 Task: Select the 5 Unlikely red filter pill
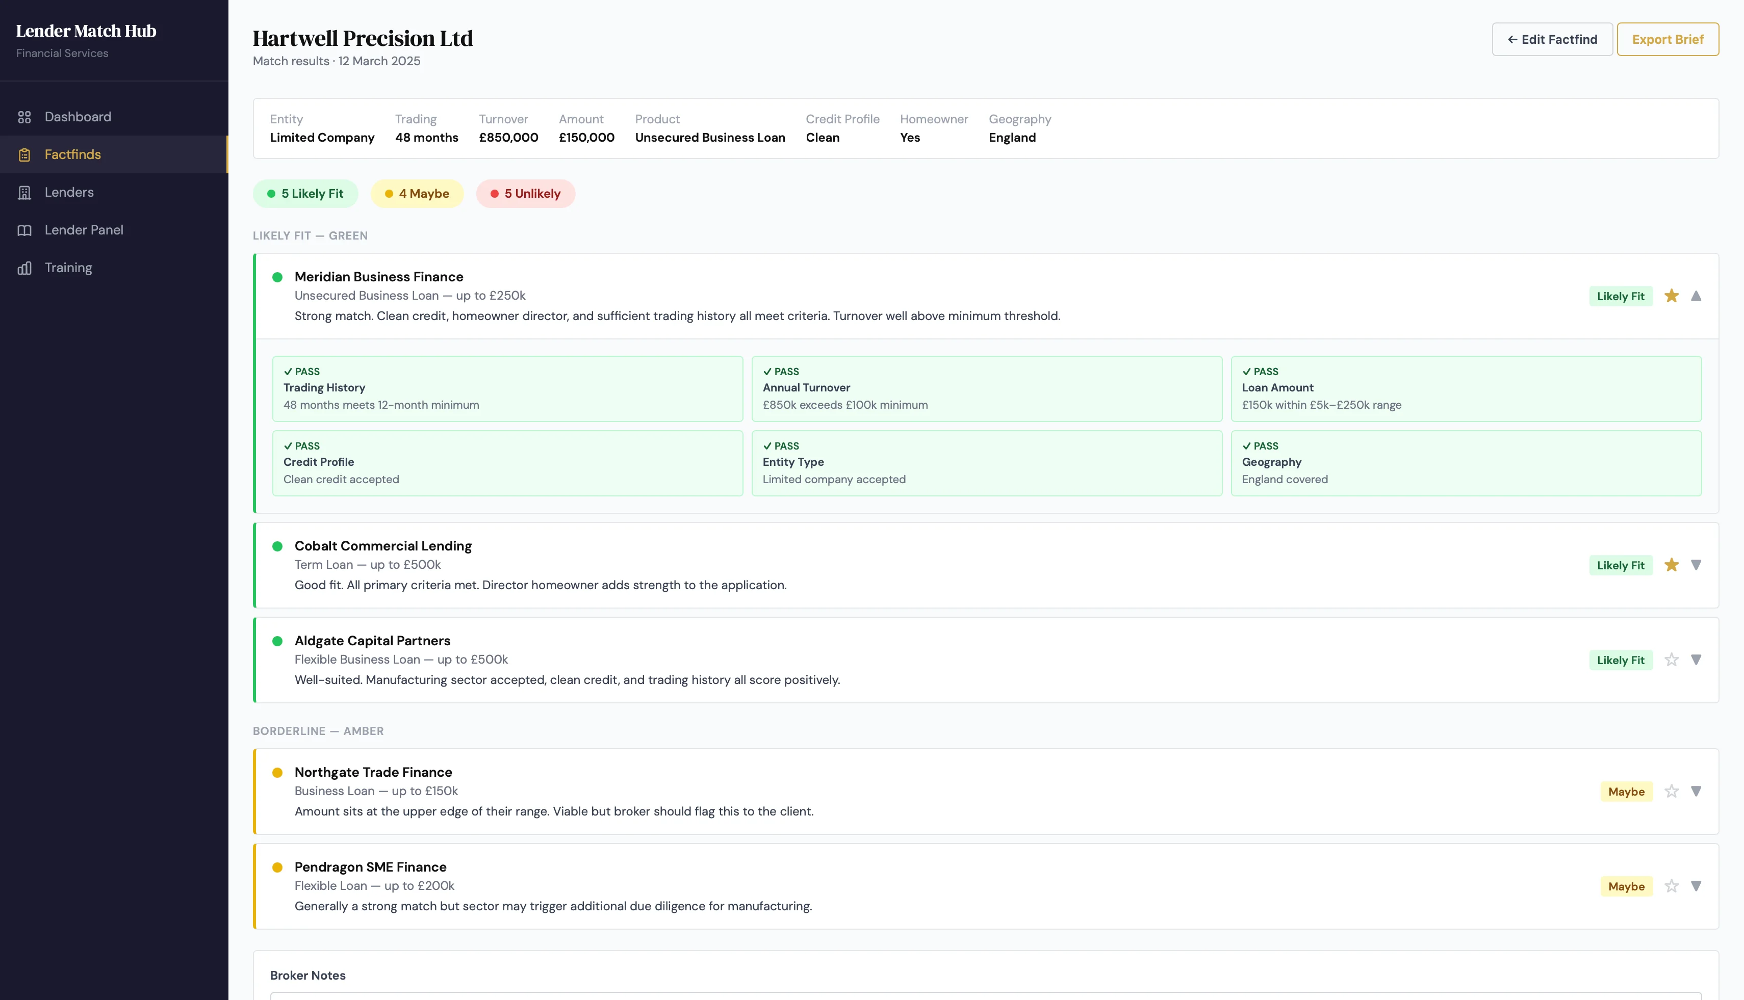pyautogui.click(x=525, y=194)
